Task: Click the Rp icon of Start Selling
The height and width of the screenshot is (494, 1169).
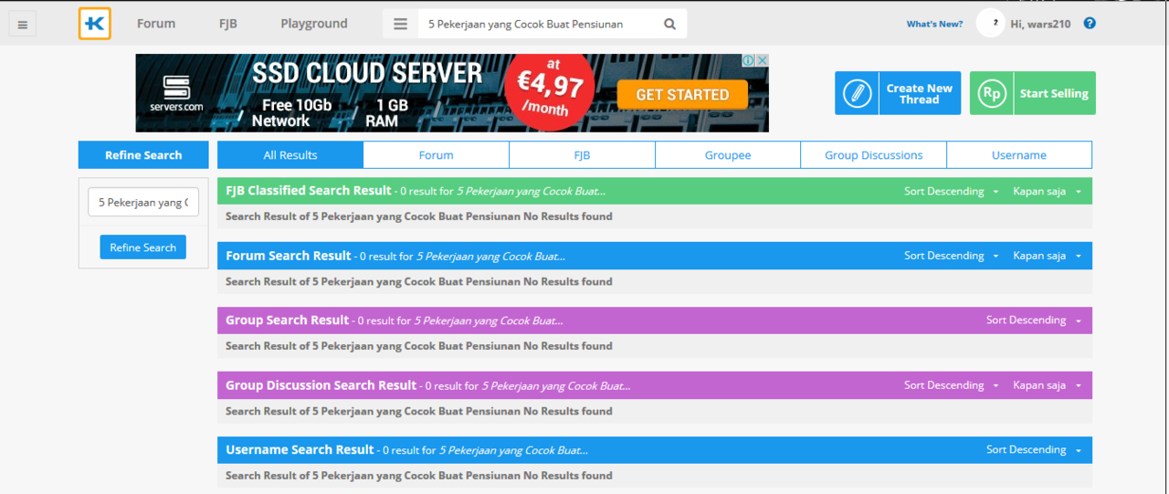Action: pyautogui.click(x=991, y=93)
